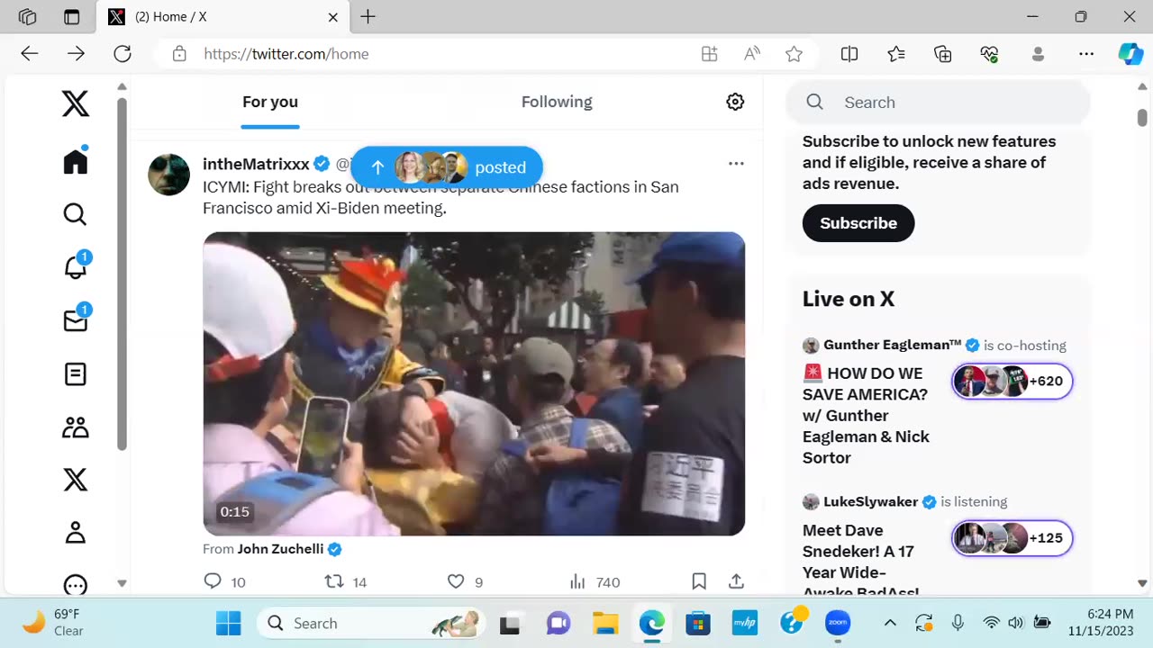
Task: Click sidebar scroll down arrow
Action: click(x=122, y=583)
